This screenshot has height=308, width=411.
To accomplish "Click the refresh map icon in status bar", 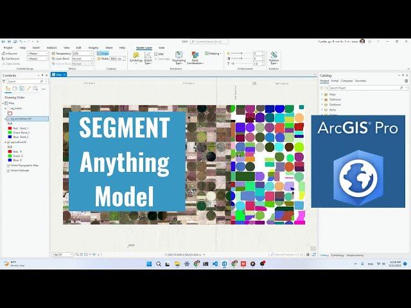I will (x=314, y=255).
